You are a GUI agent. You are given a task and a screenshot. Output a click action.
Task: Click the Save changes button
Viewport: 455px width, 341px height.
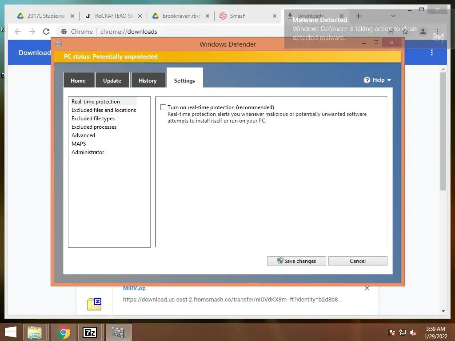[296, 261]
